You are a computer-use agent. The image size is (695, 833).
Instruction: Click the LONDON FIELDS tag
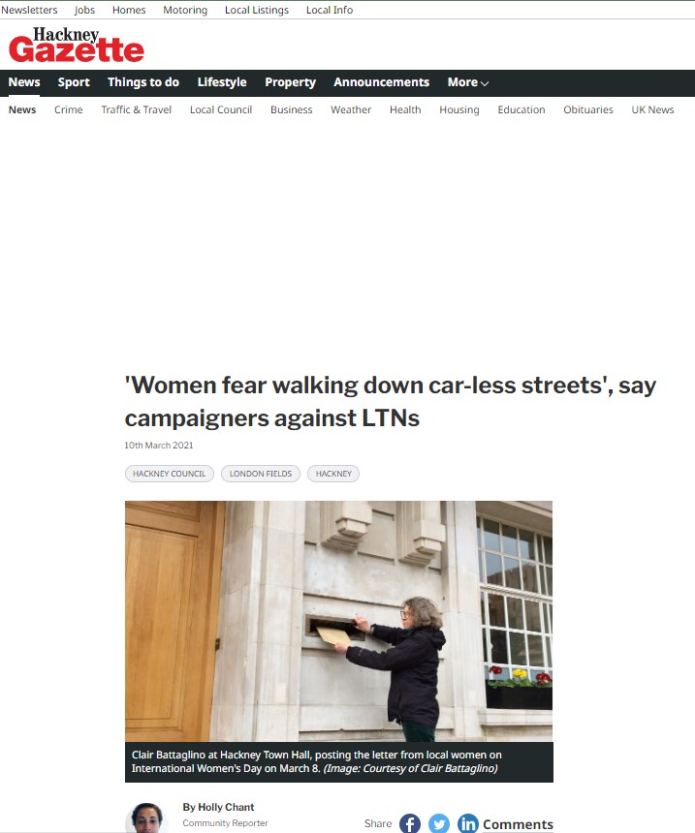260,474
